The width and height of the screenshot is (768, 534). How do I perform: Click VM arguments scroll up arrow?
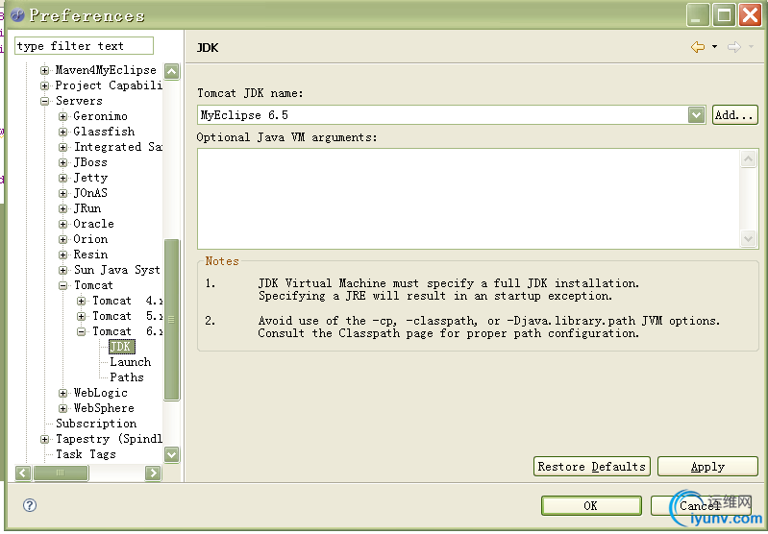click(x=748, y=158)
